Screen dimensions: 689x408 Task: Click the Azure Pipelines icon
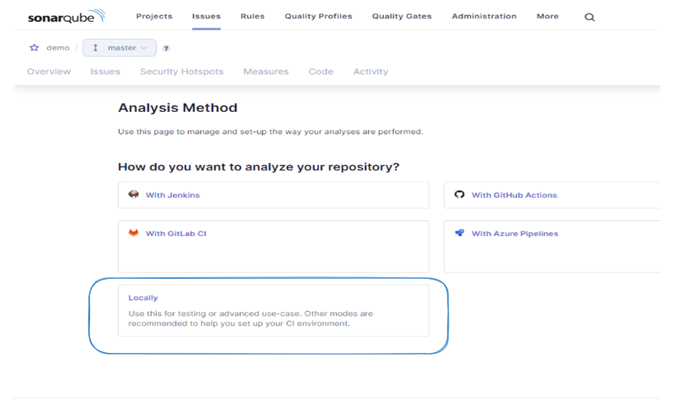459,233
